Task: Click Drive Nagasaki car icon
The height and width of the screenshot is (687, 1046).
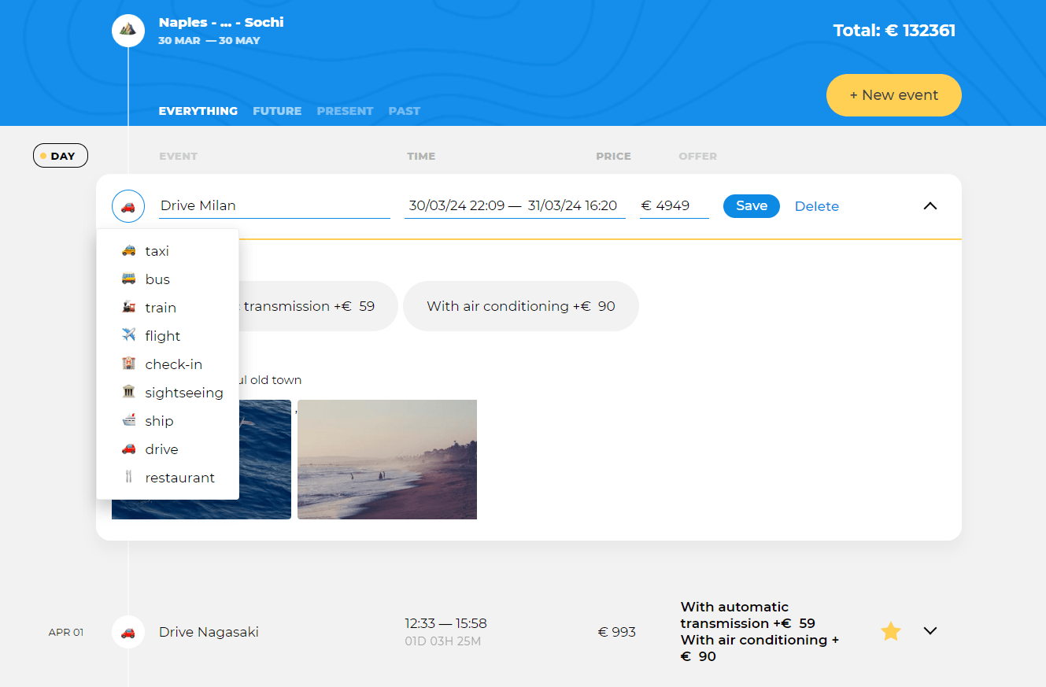Action: point(128,632)
